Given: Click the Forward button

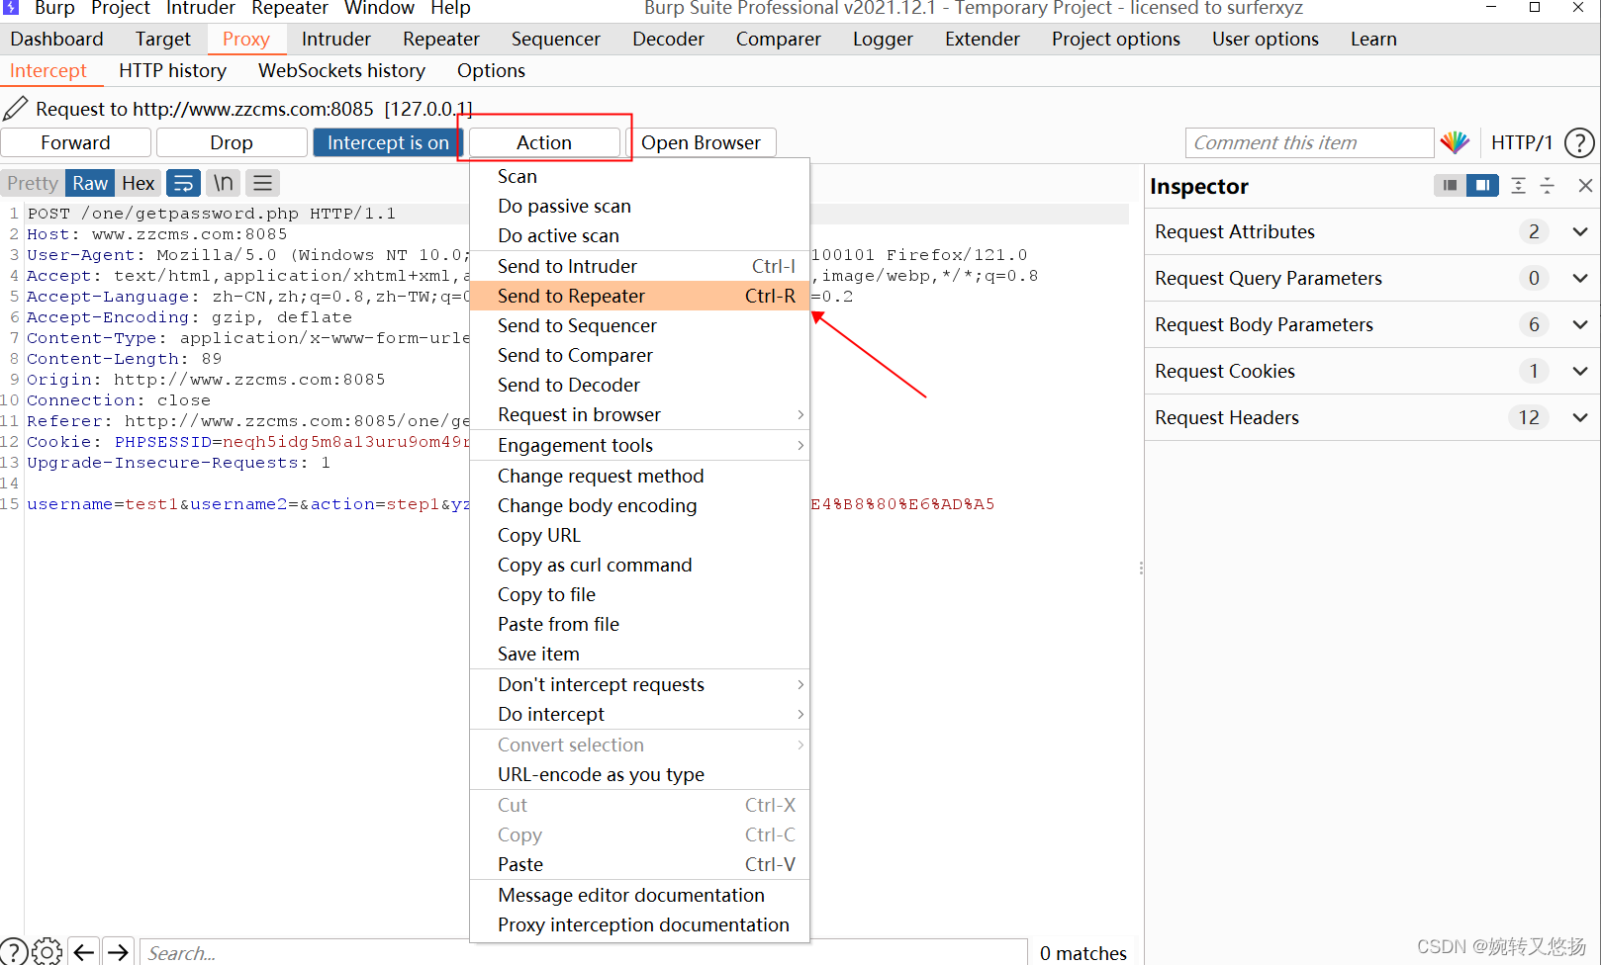Looking at the screenshot, I should (x=76, y=142).
